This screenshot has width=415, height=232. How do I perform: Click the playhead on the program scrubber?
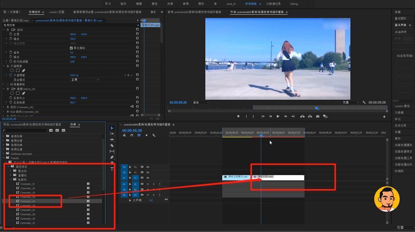point(317,108)
